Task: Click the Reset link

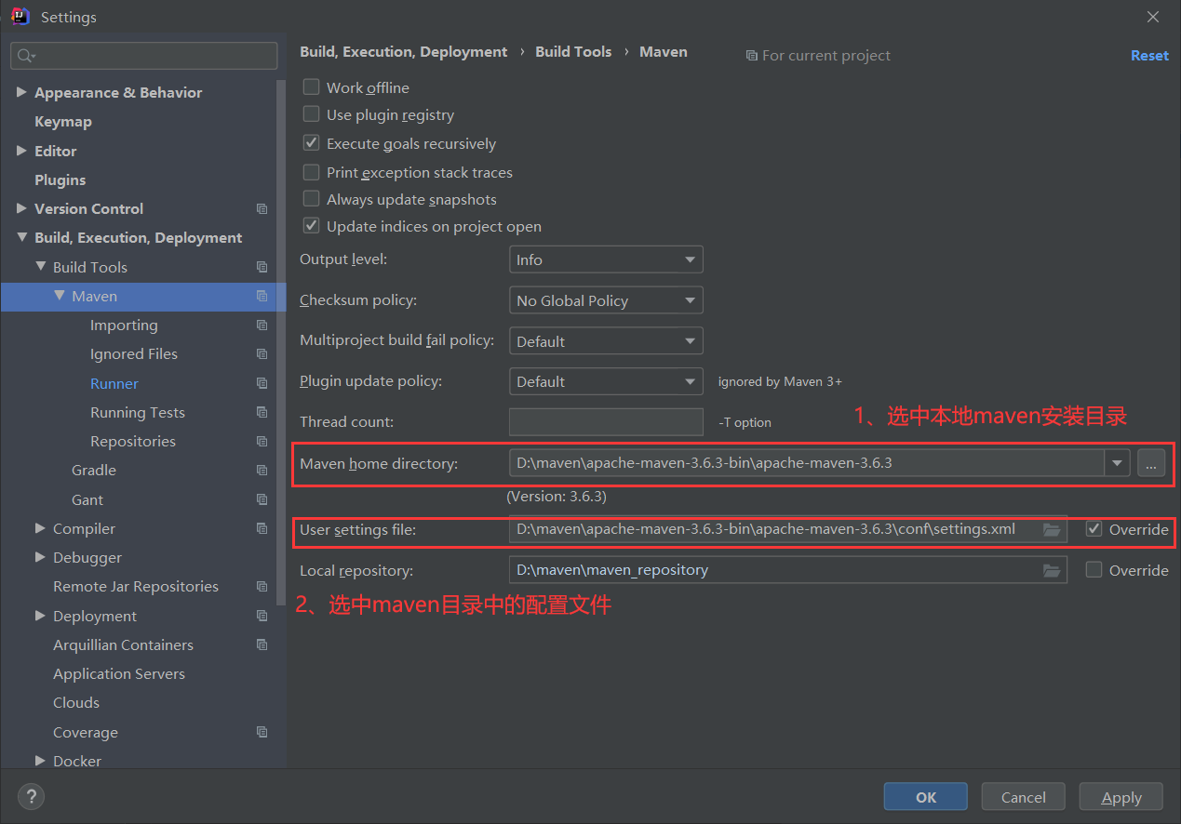Action: (1149, 56)
